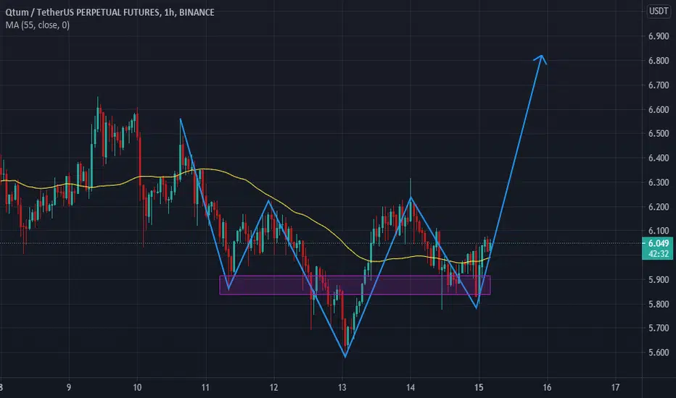
Task: Click the 6.800 price axis label
Action: 659,61
